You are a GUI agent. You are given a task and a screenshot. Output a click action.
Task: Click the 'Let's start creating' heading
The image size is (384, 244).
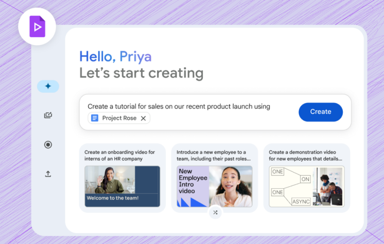pyautogui.click(x=141, y=73)
